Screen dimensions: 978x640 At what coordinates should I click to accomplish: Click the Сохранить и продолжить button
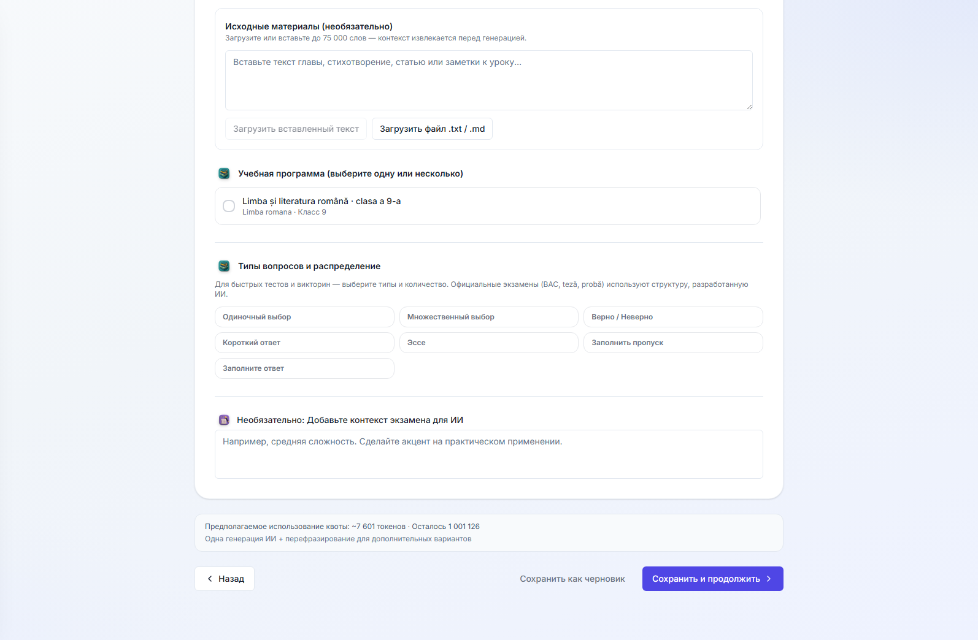click(x=713, y=579)
